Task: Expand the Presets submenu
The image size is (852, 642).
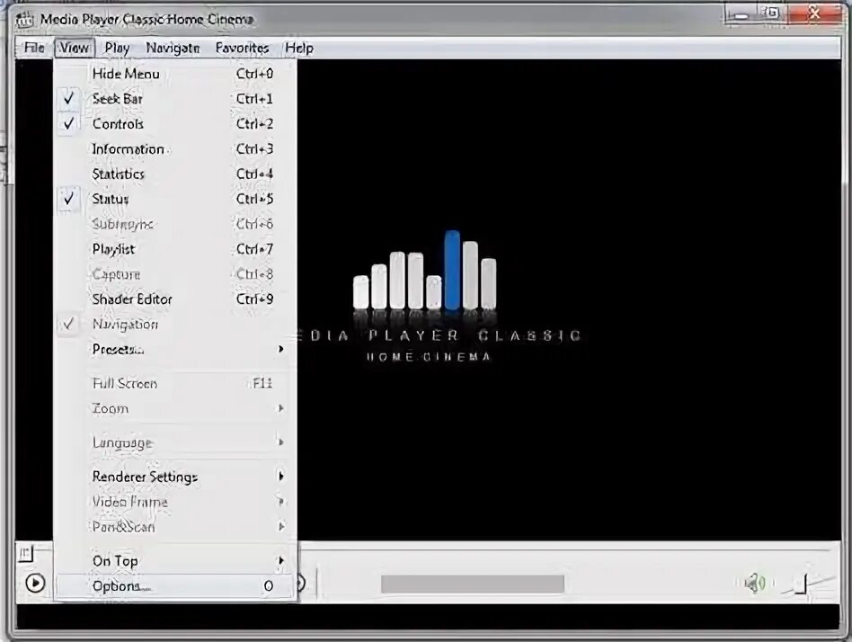Action: point(175,349)
